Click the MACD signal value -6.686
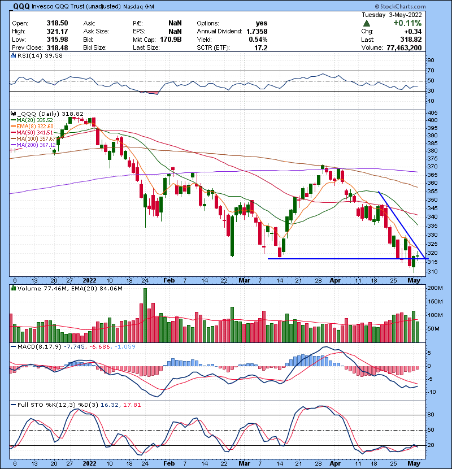 [99, 347]
